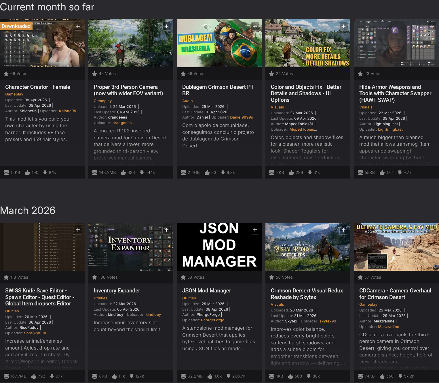Click Audio category under Dublagem mod
The height and width of the screenshot is (383, 439).
coord(187,101)
